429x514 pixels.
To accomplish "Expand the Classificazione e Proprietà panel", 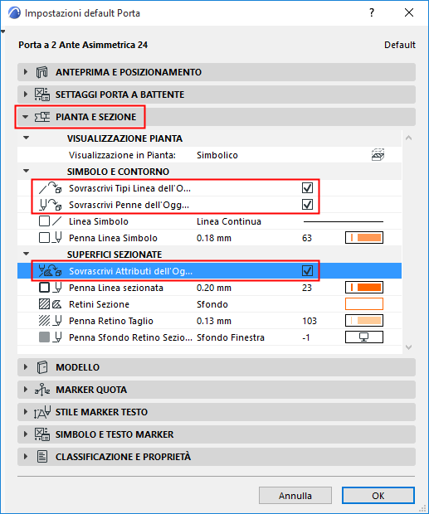I will click(x=26, y=457).
